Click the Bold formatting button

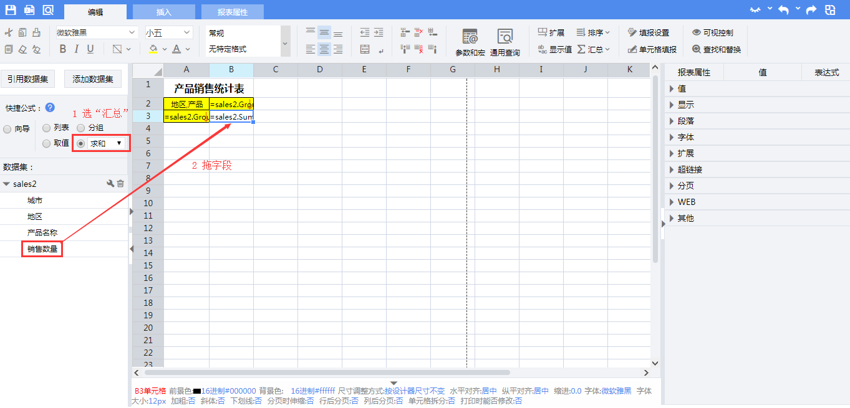[x=62, y=49]
